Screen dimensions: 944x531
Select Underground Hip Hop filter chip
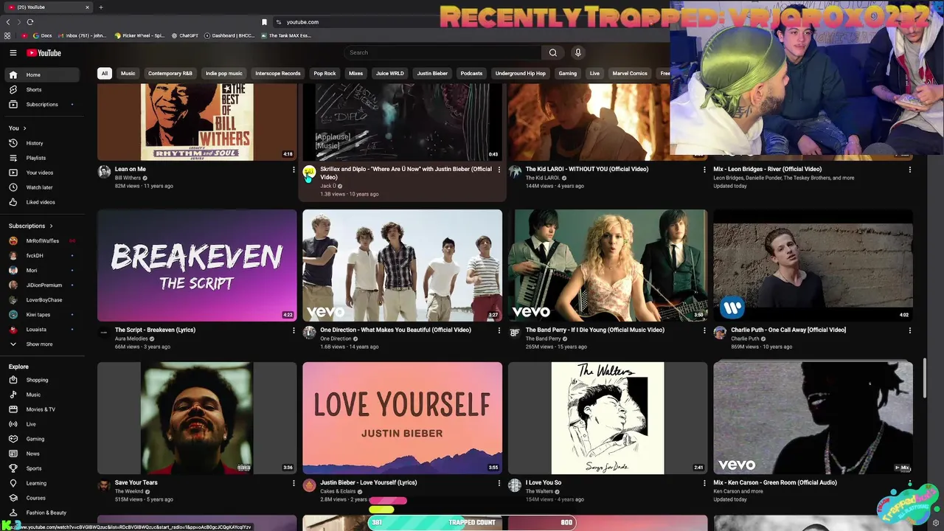521,74
